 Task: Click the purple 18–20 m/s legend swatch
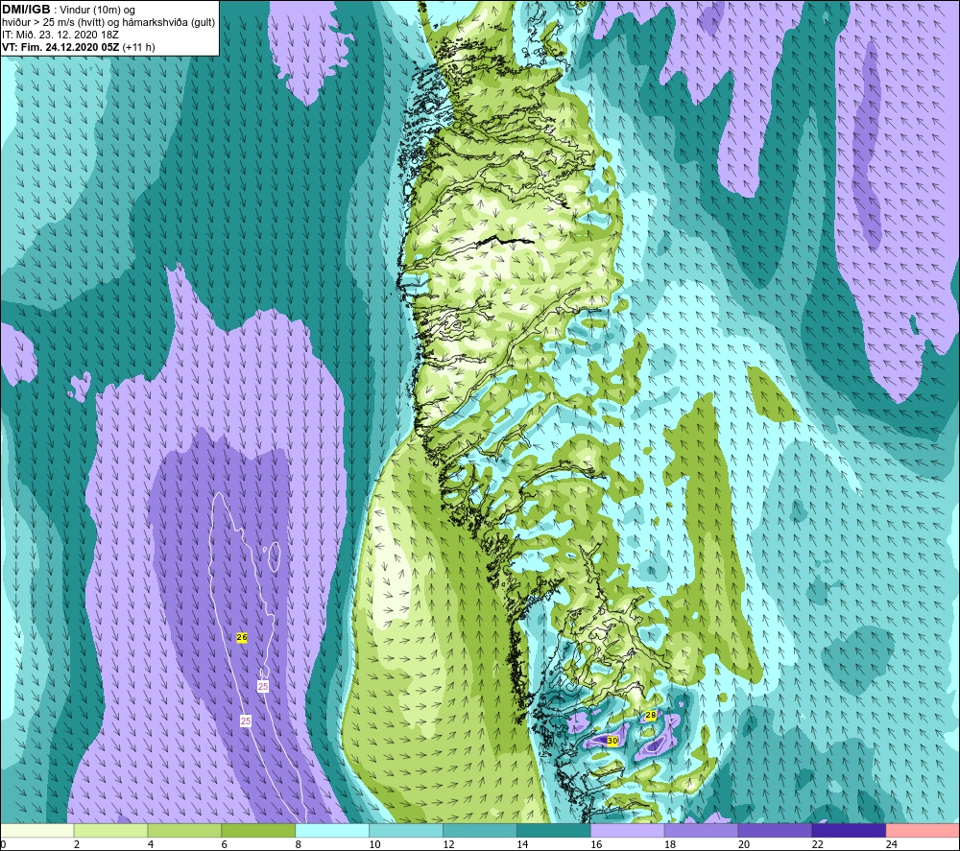[x=701, y=831]
